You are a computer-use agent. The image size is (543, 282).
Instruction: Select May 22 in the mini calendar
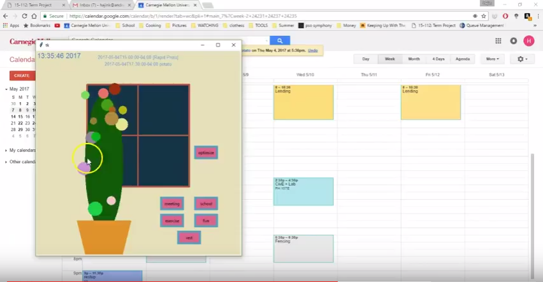click(x=20, y=123)
